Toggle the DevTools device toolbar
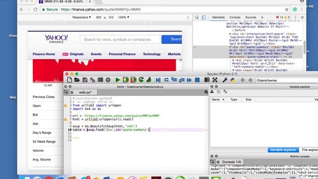Viewport: 318px width, 179px height. coord(203,17)
